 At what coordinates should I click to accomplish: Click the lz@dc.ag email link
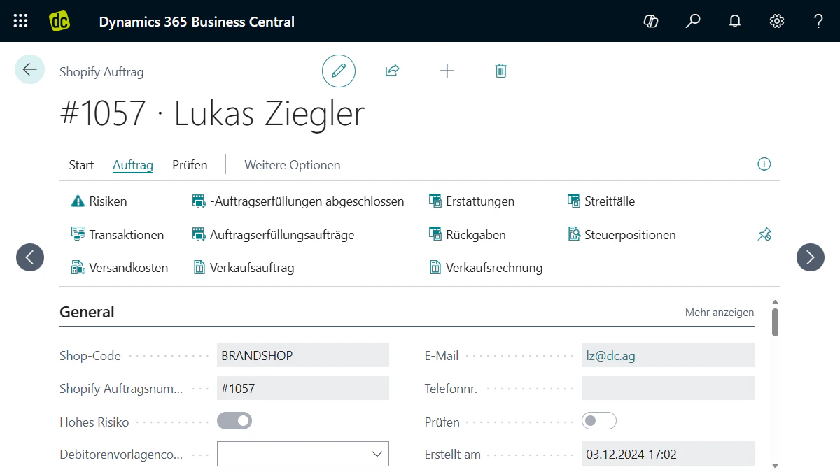click(x=610, y=355)
